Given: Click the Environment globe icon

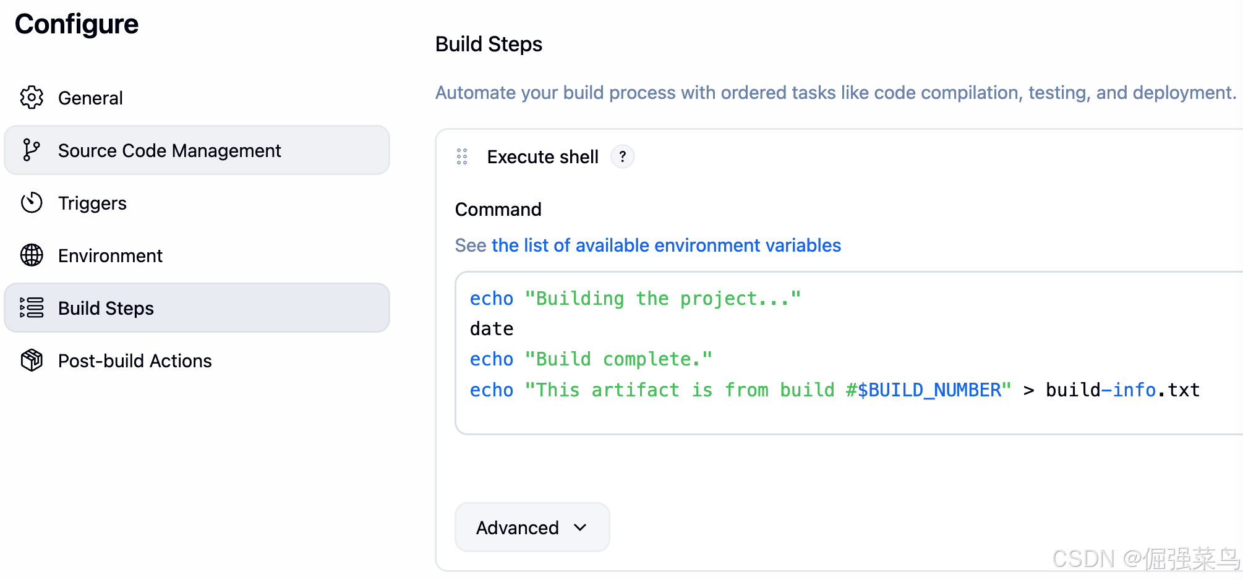Looking at the screenshot, I should point(32,255).
